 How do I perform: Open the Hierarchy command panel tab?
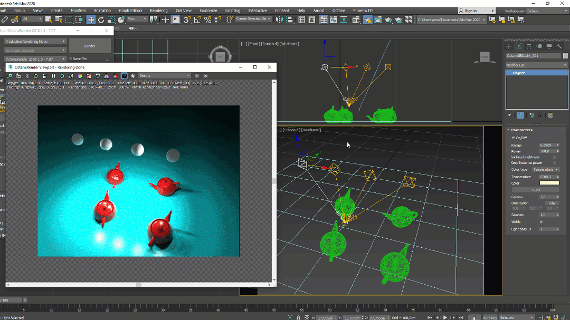tap(529, 46)
